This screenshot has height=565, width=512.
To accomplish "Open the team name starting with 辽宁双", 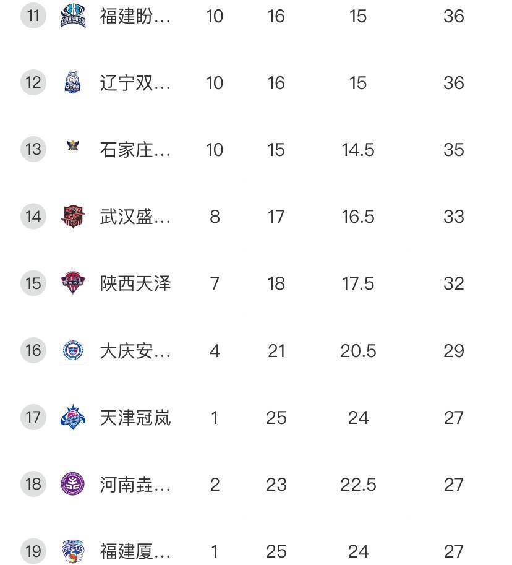I will pyautogui.click(x=135, y=83).
